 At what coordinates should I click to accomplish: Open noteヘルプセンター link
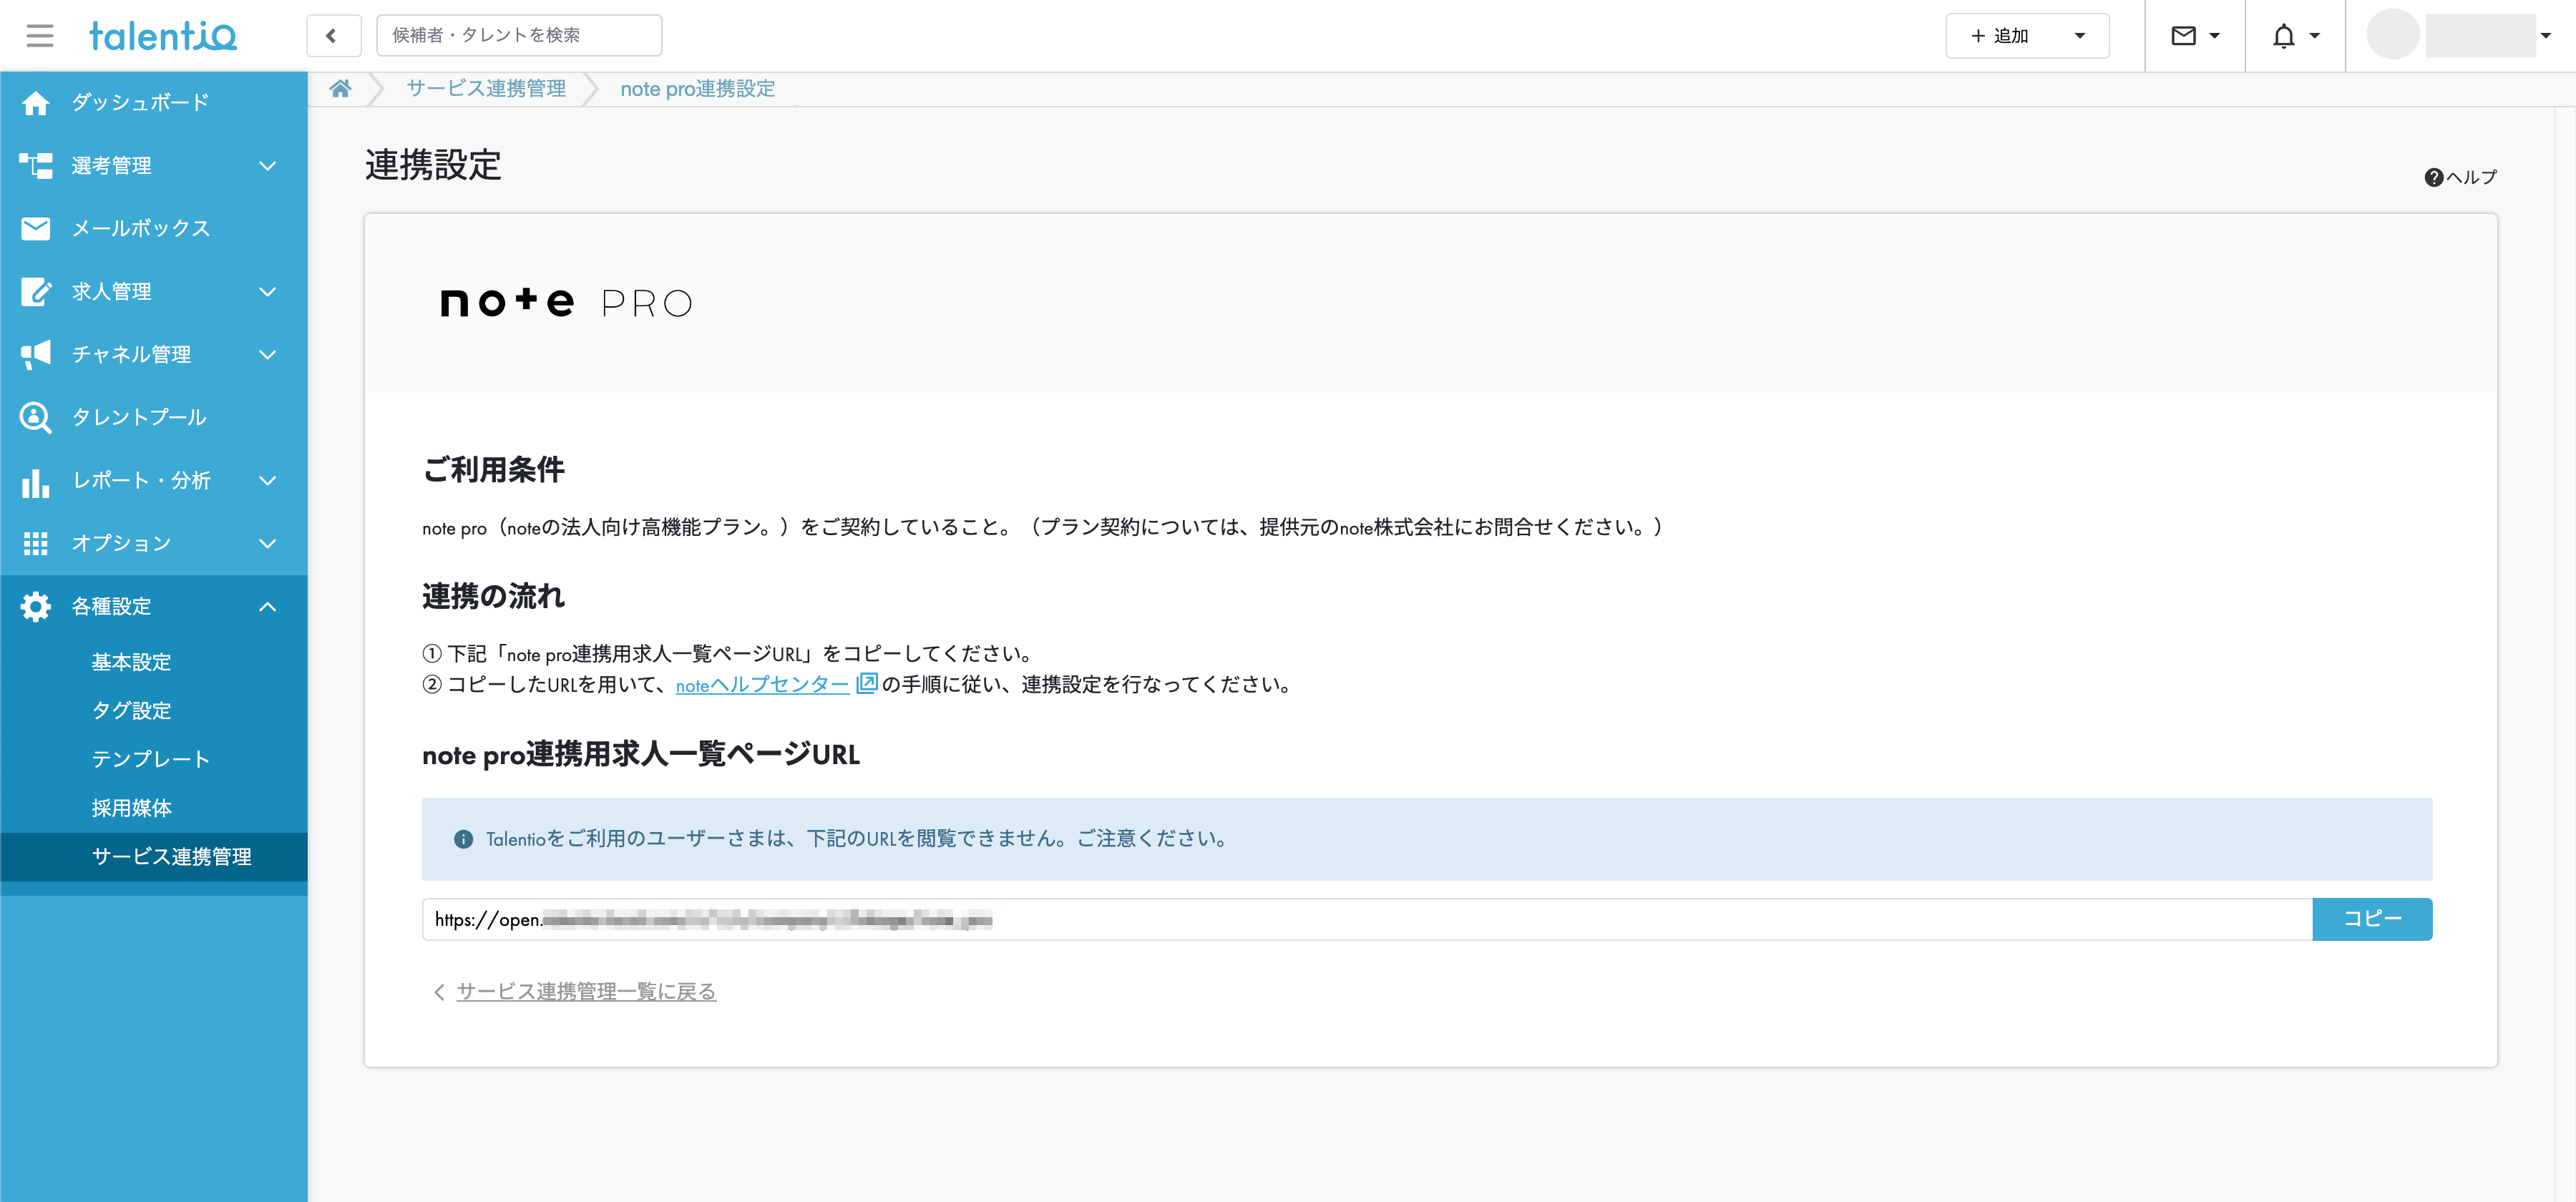tap(762, 685)
